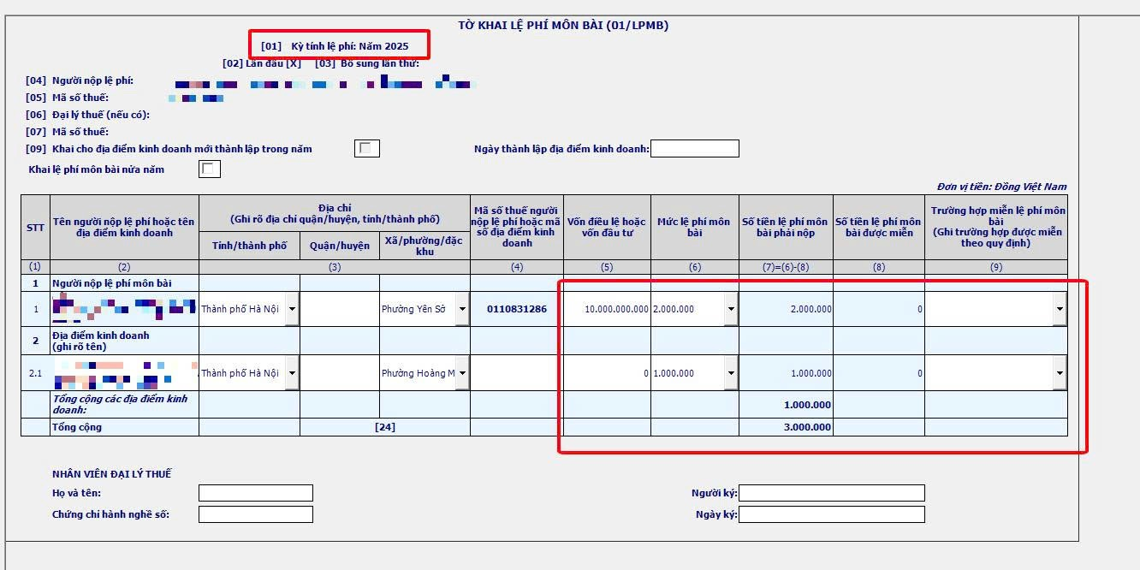Click the empty tax code field in row 2.1
Screen dimensions: 1140x570
tap(516, 373)
